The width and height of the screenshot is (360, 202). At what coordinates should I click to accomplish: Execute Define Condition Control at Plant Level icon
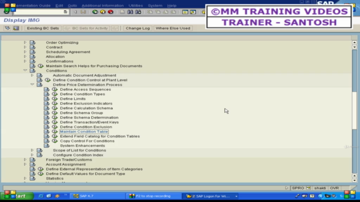point(47,80)
